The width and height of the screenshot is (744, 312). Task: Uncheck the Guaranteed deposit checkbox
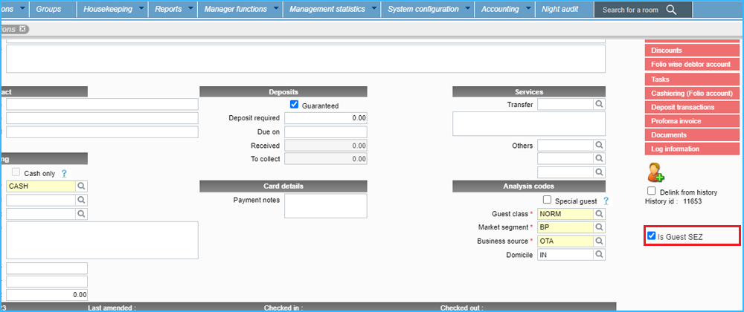click(295, 105)
